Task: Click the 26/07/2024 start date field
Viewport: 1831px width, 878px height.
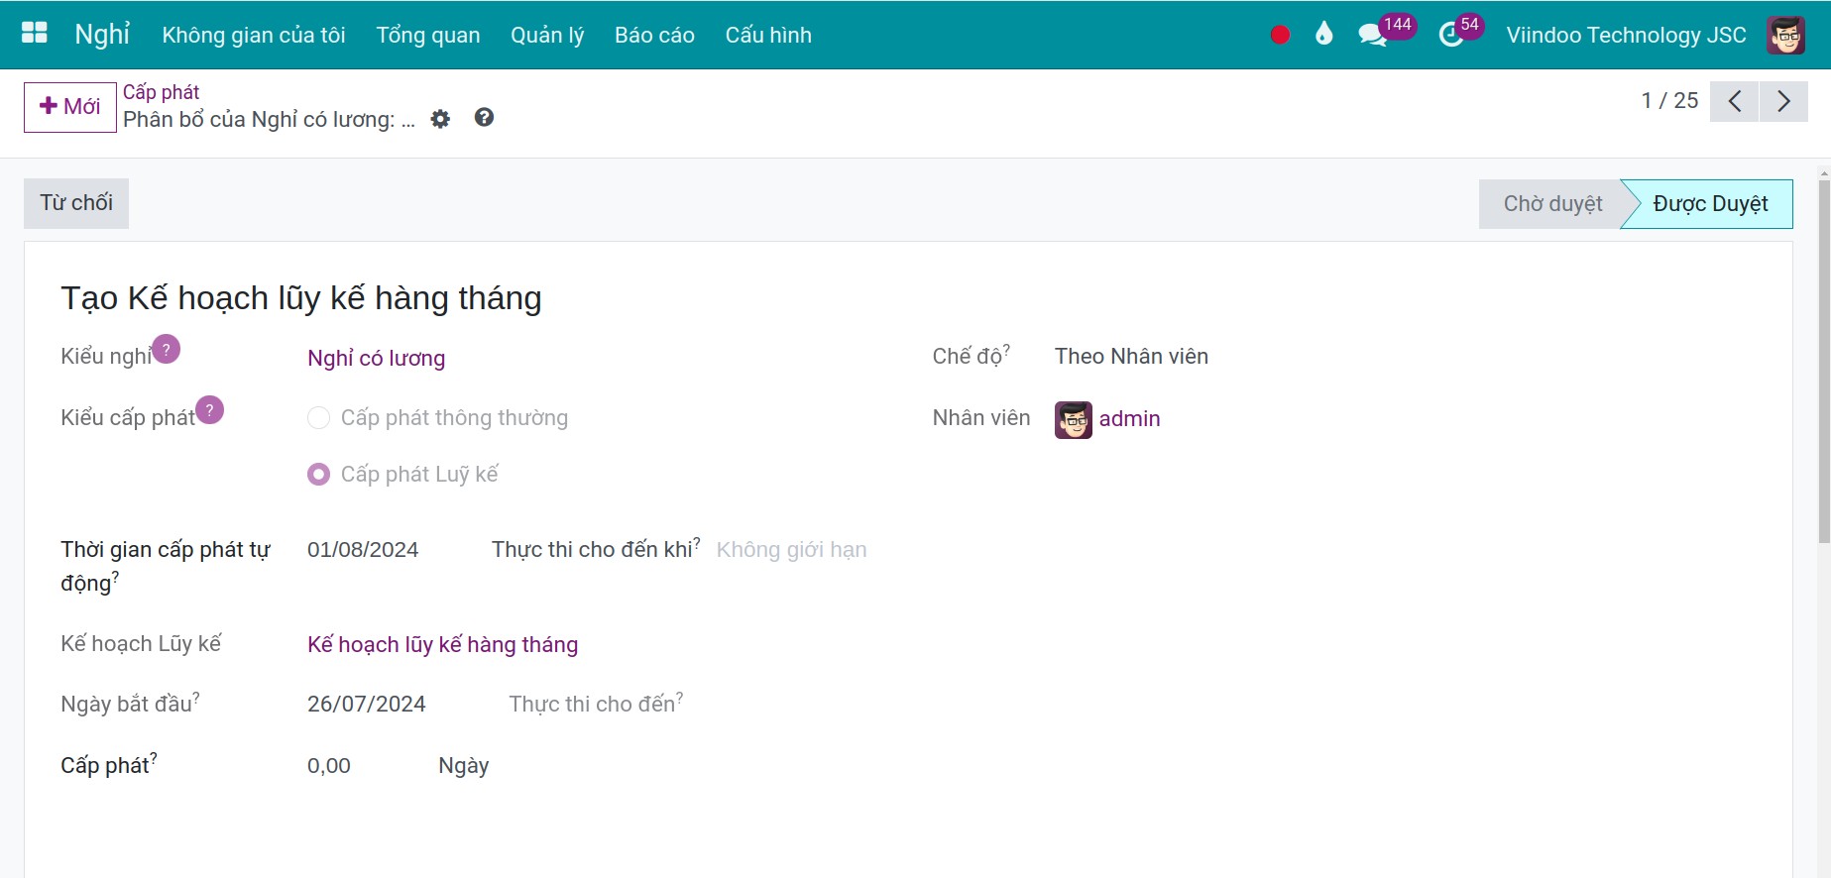Action: pos(367,704)
